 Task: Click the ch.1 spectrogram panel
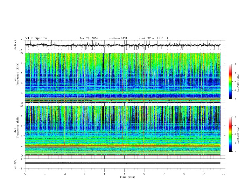tap(122, 78)
